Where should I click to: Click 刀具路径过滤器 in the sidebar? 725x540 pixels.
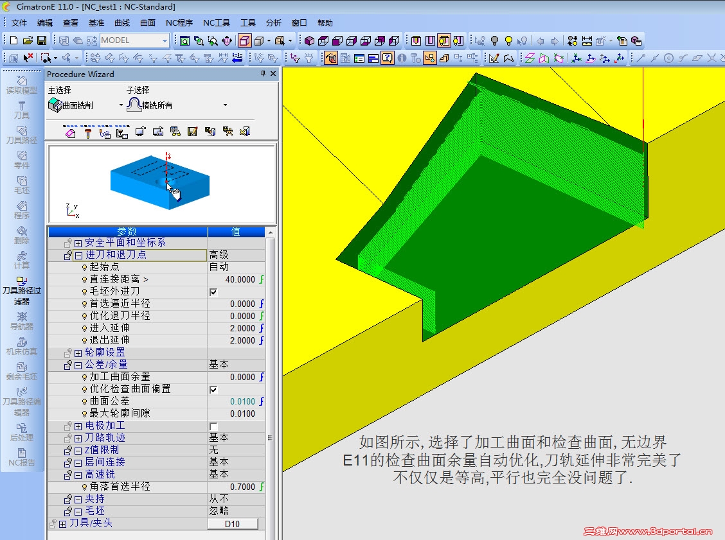[22, 291]
